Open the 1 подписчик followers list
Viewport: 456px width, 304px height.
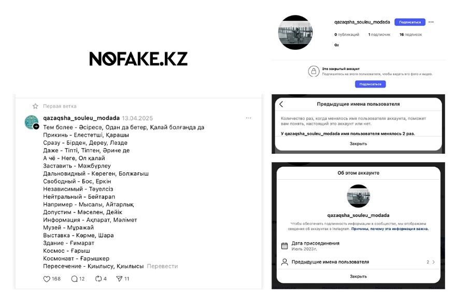click(x=380, y=35)
